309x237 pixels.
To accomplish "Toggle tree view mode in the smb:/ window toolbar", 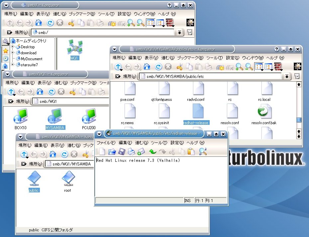I will (160, 23).
